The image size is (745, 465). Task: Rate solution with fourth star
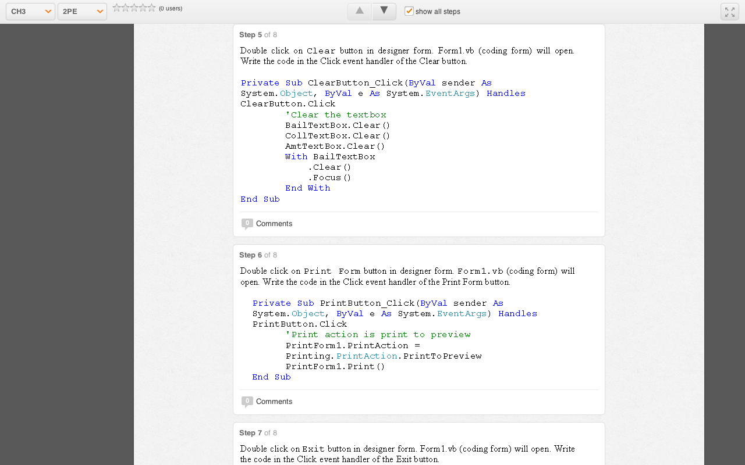coord(143,8)
